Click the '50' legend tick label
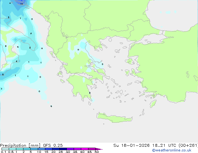This screenshot has height=153, width=198. pos(97,152)
